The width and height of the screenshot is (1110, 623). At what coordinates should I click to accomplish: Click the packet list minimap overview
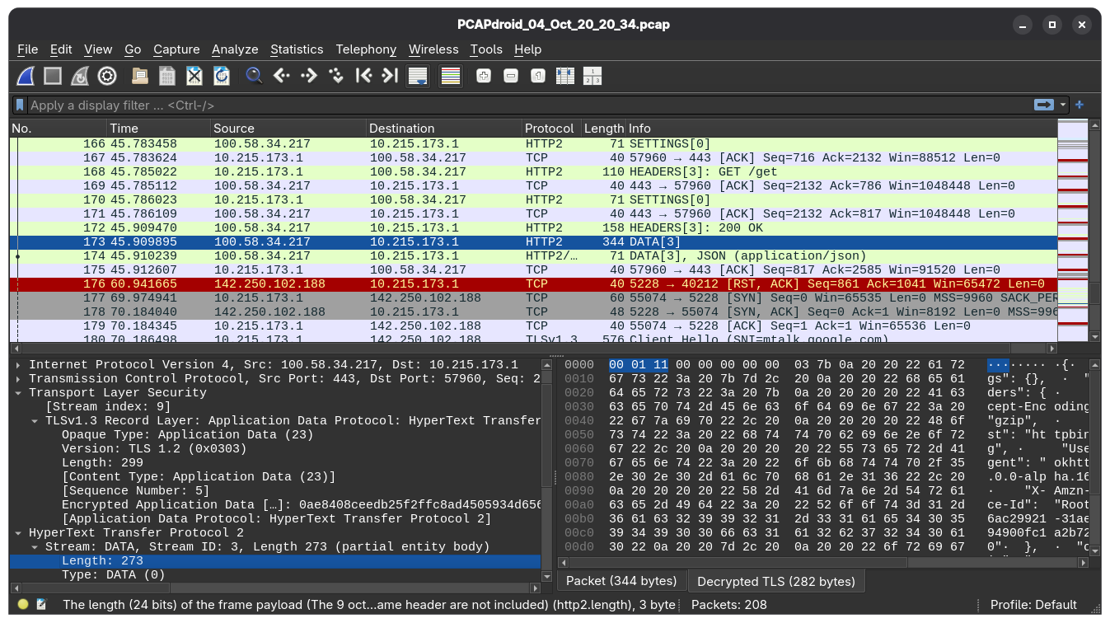point(1072,231)
